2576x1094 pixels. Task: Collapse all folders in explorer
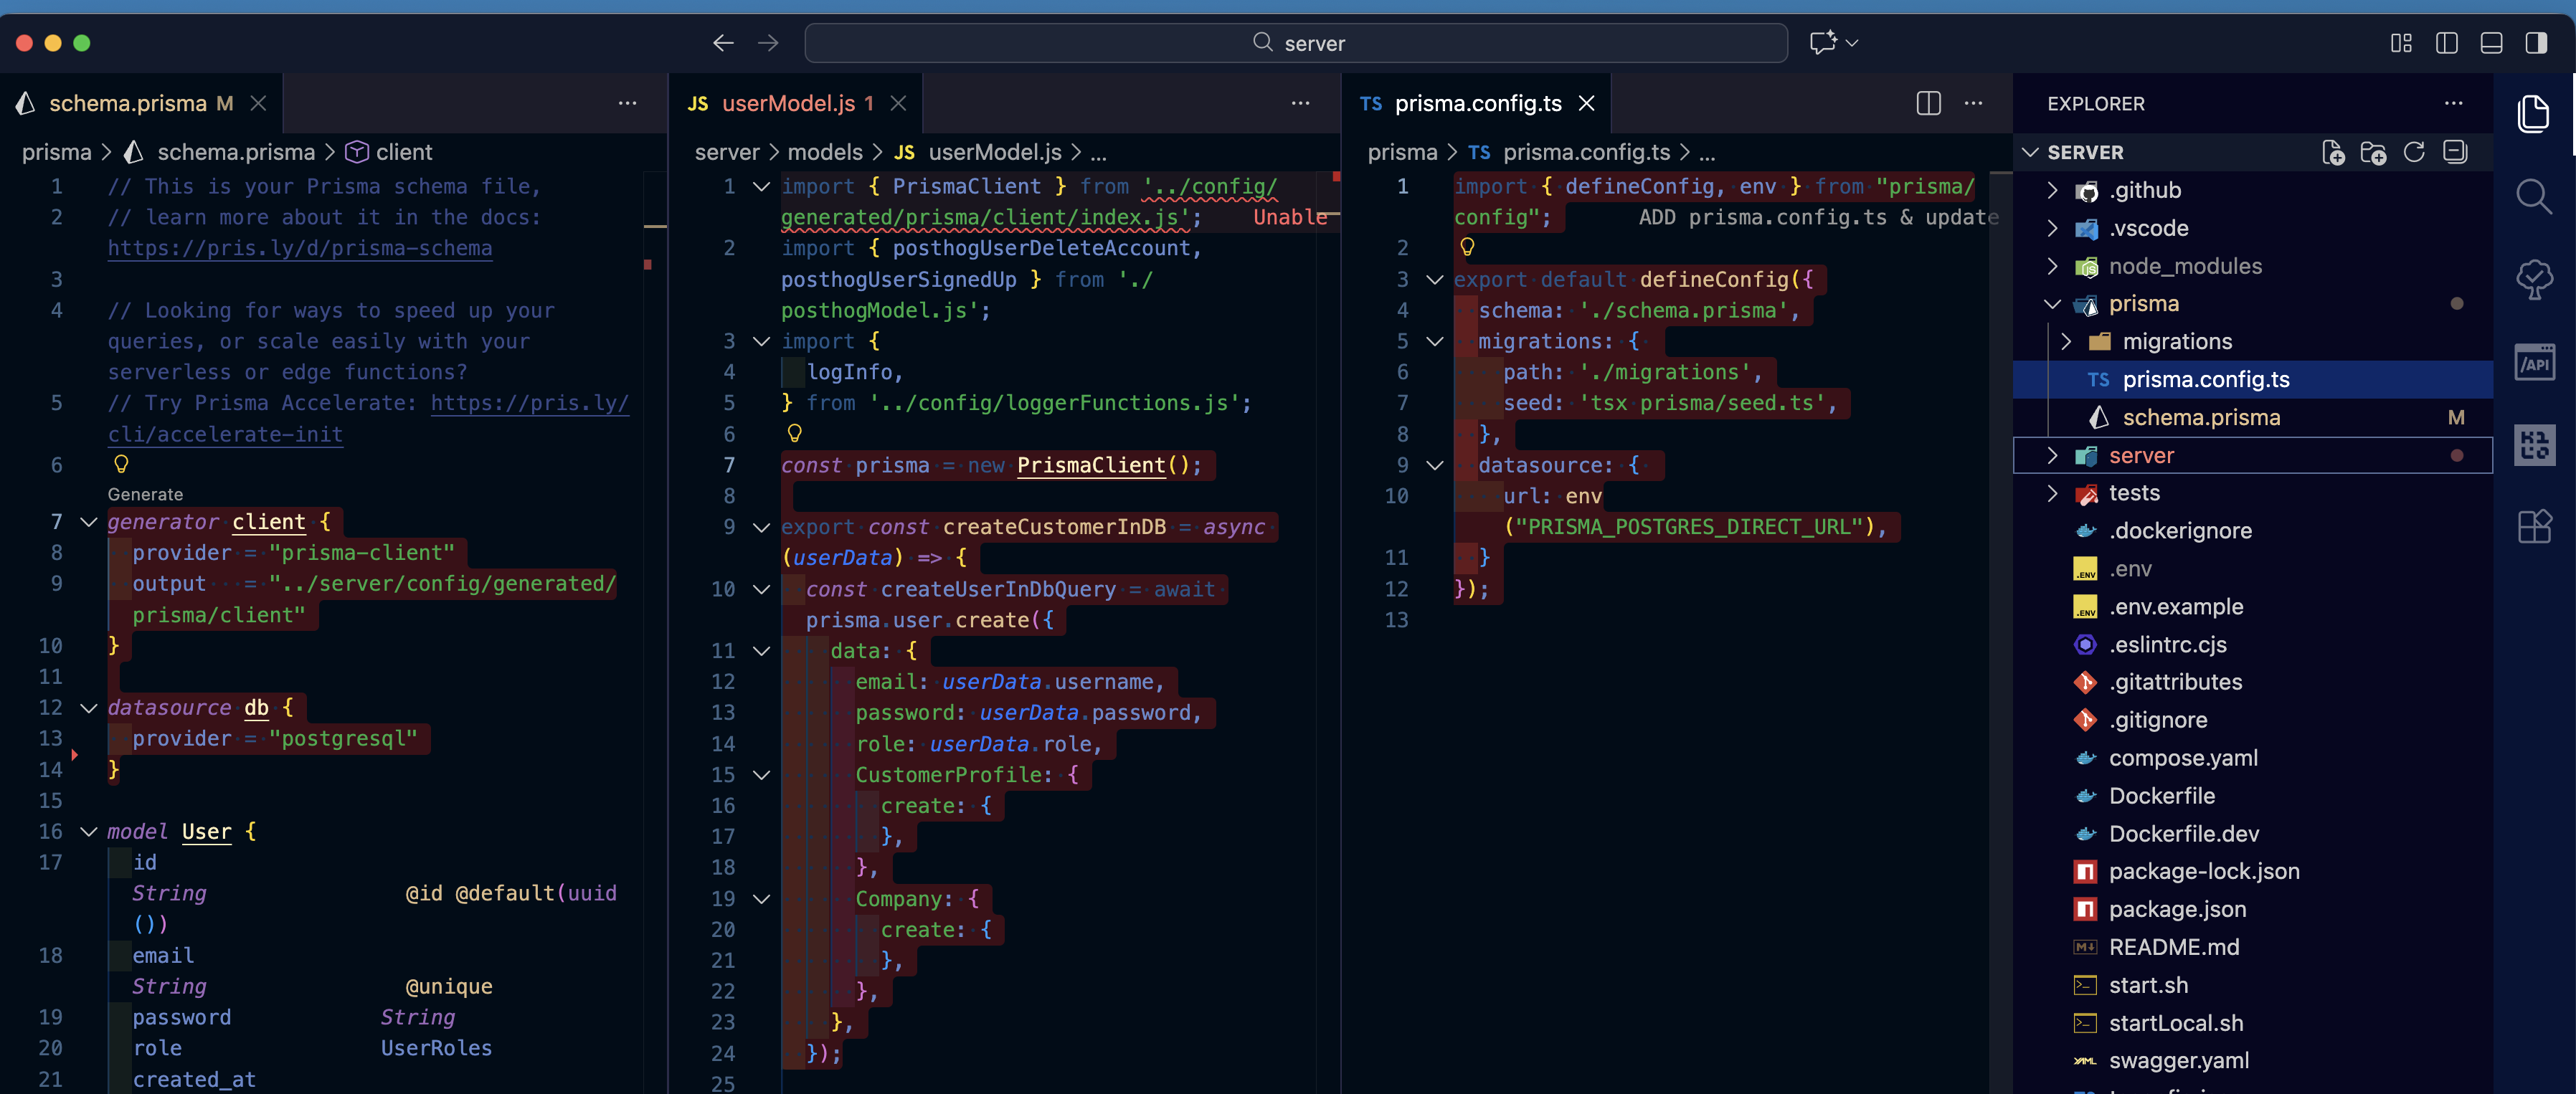click(2455, 152)
